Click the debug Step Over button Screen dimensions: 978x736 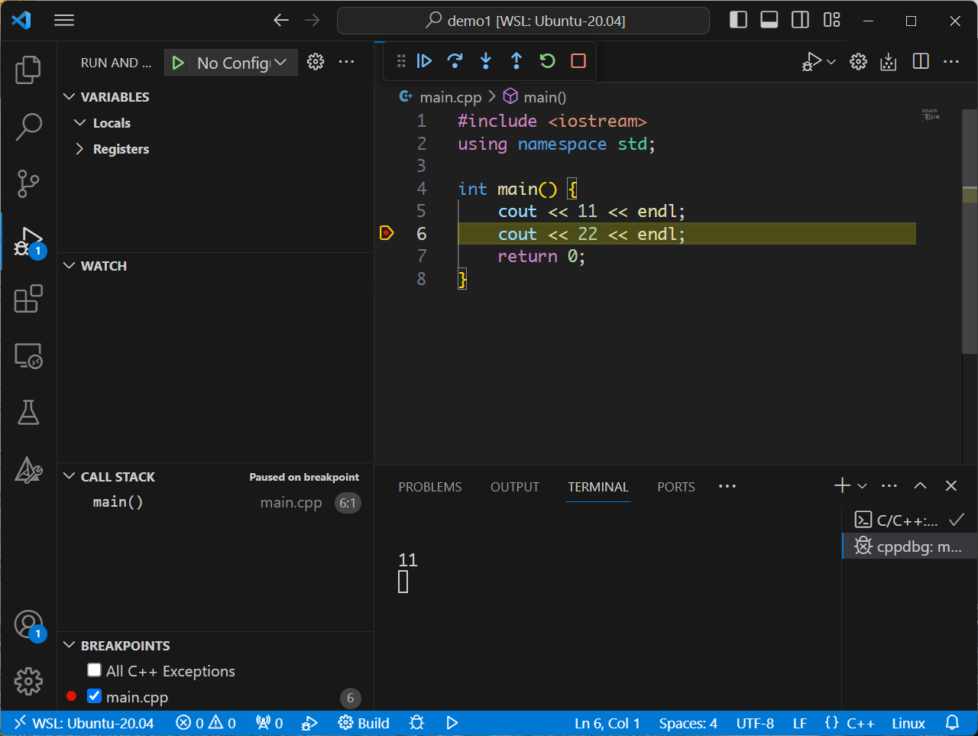tap(455, 61)
